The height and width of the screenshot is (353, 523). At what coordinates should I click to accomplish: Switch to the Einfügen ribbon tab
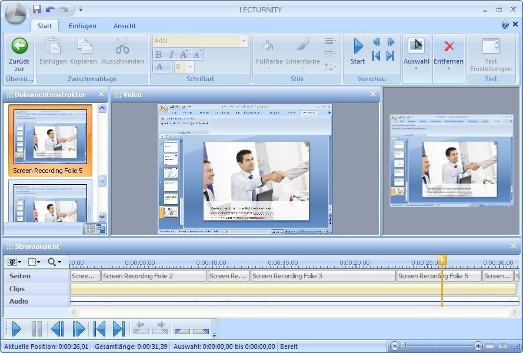82,26
